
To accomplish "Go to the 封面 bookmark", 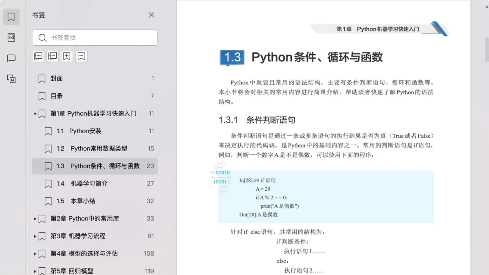I will coord(95,79).
